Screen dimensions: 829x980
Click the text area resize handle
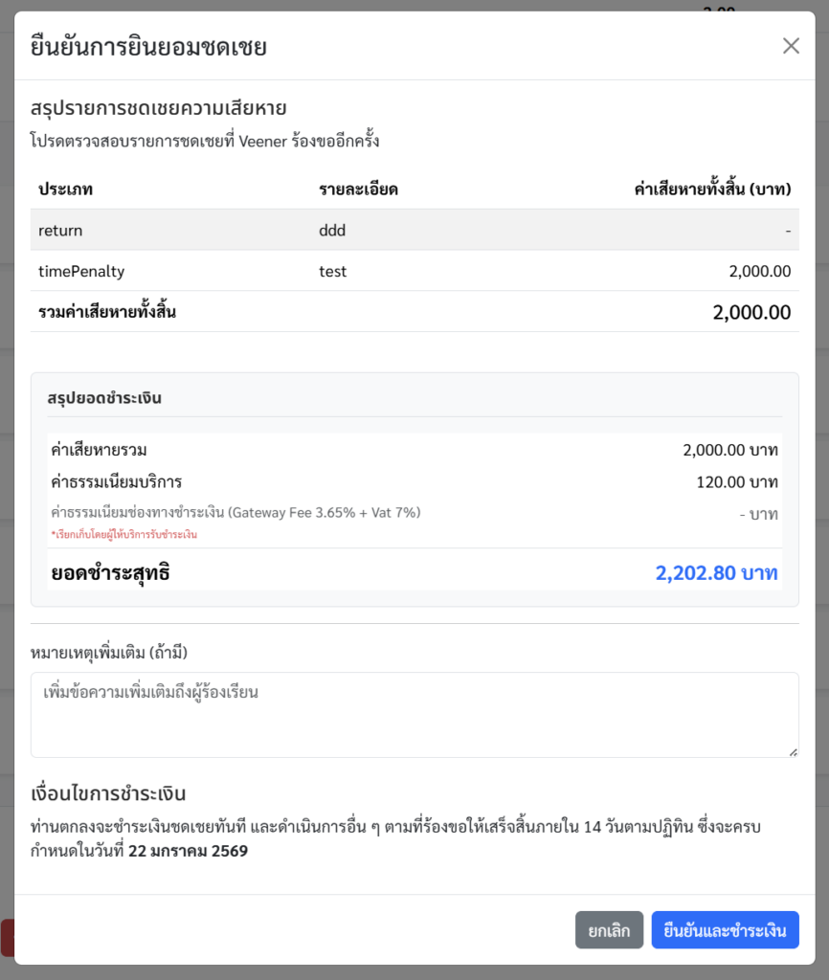(793, 752)
